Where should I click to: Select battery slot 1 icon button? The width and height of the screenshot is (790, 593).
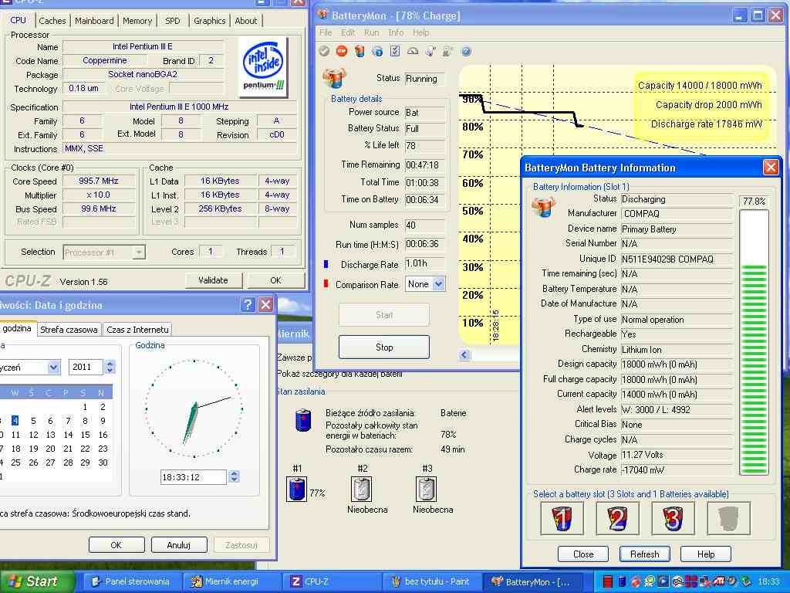562,518
